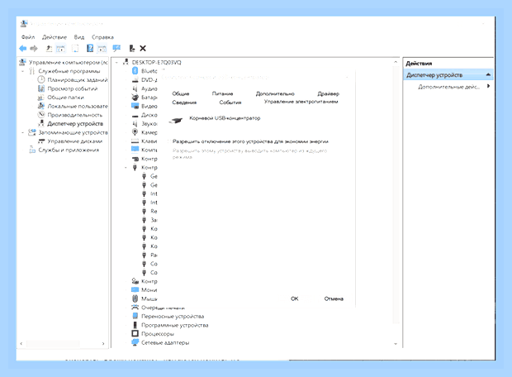
Task: Select Управление компьютером root tree item
Action: (x=68, y=62)
